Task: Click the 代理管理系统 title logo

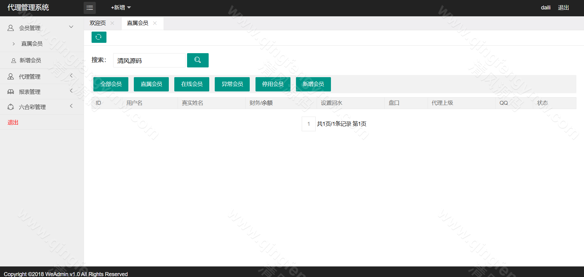Action: (28, 8)
